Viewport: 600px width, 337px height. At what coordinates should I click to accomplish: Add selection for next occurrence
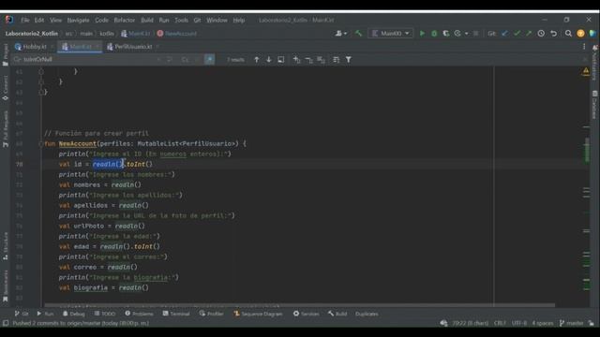296,60
